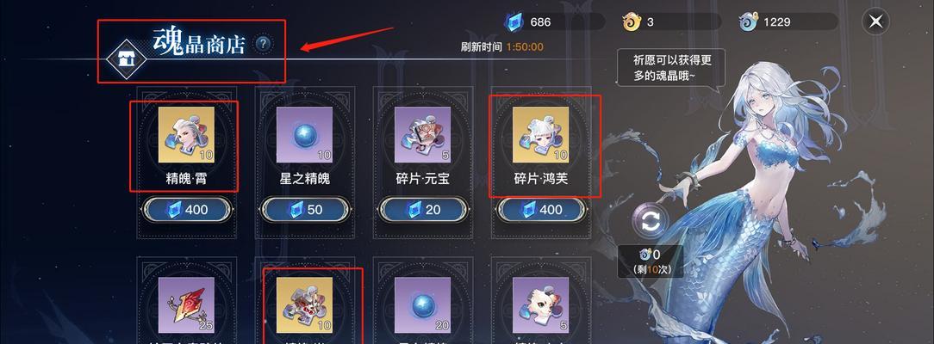Click the mermaid's speech bubble about 祈愿
This screenshot has width=934, height=344.
coord(670,69)
